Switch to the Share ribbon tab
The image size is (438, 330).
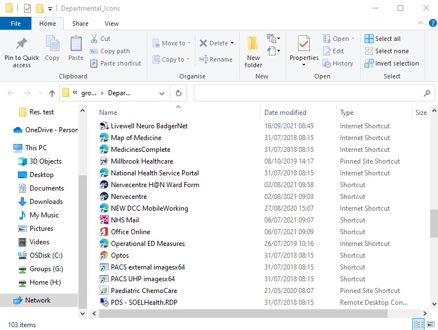point(80,24)
